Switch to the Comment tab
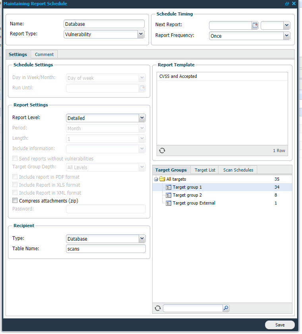The width and height of the screenshot is (302, 334). (44, 54)
